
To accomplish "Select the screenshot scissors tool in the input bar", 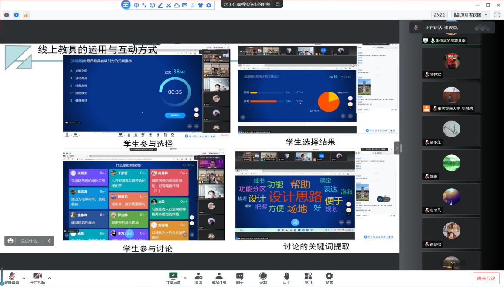I will tap(168, 5).
